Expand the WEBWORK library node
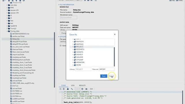This screenshot has width=185, height=104. [73, 62]
